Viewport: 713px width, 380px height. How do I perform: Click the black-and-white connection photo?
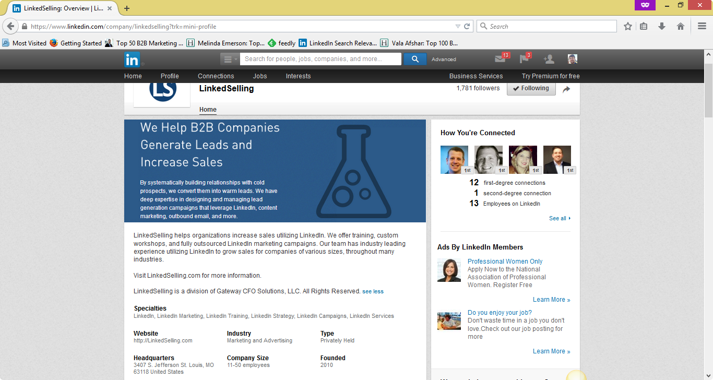coord(489,160)
